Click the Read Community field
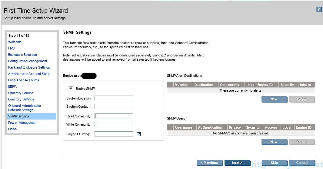The height and width of the screenshot is (169, 323). point(114,116)
